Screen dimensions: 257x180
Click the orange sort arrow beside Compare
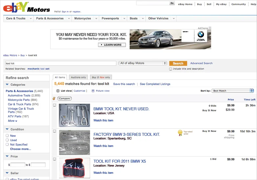coord(54,99)
